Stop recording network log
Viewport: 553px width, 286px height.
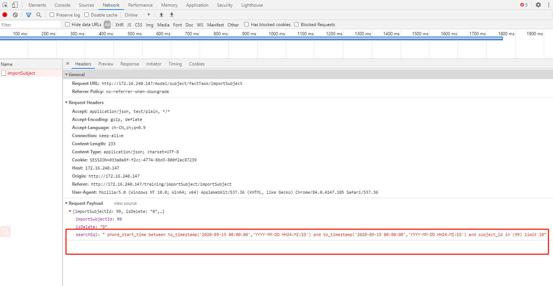(5, 15)
